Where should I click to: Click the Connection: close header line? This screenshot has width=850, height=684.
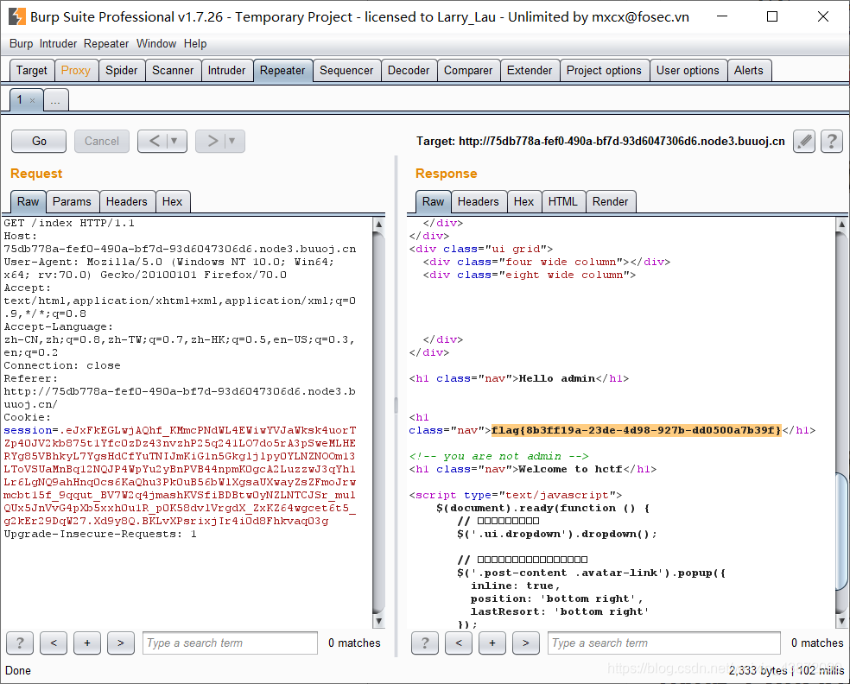coord(62,366)
